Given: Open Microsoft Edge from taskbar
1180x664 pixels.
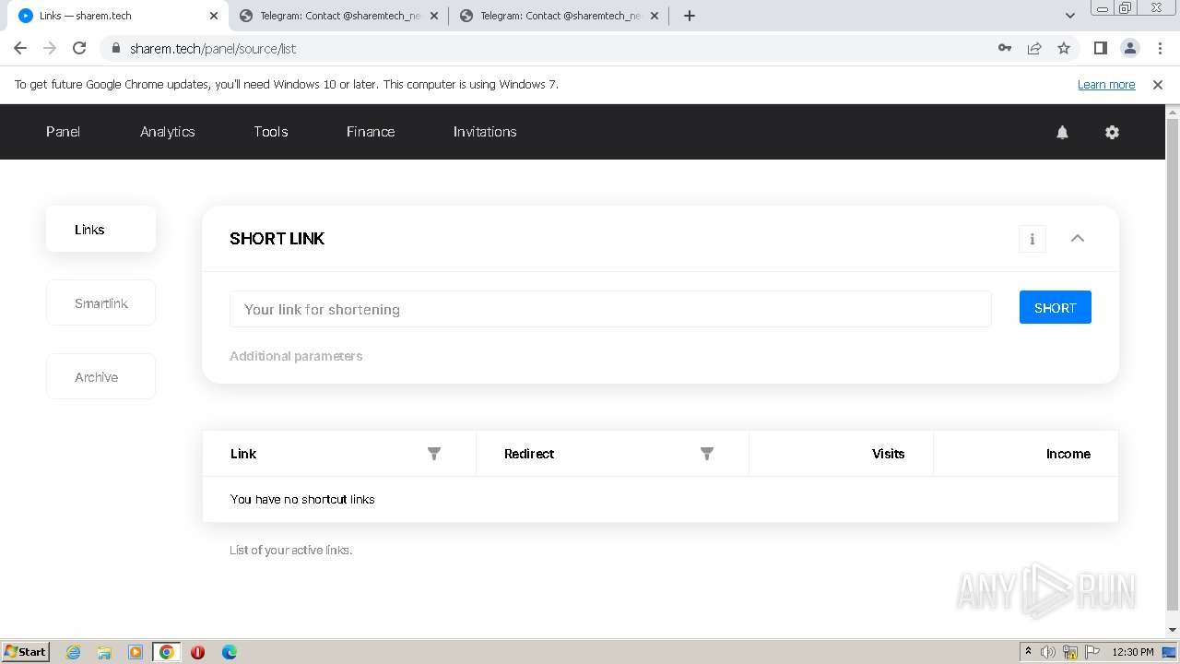Looking at the screenshot, I should click(230, 652).
